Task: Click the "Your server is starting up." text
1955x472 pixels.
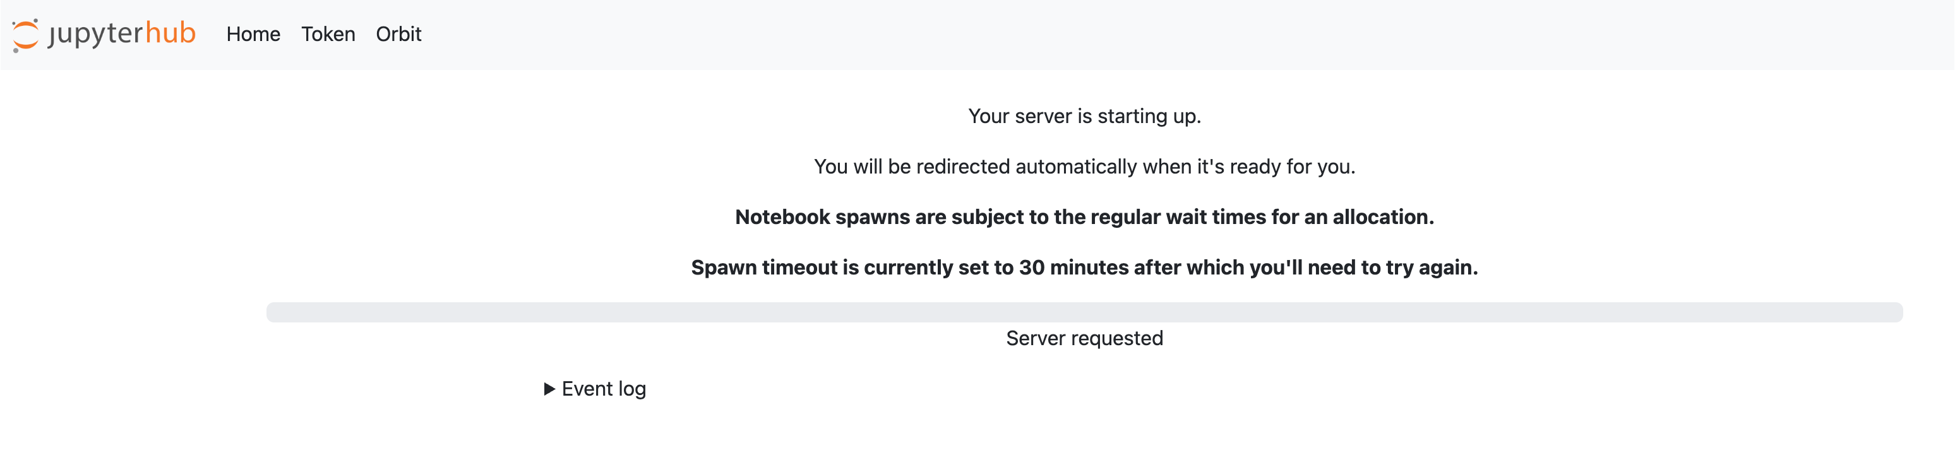Action: [x=1084, y=116]
